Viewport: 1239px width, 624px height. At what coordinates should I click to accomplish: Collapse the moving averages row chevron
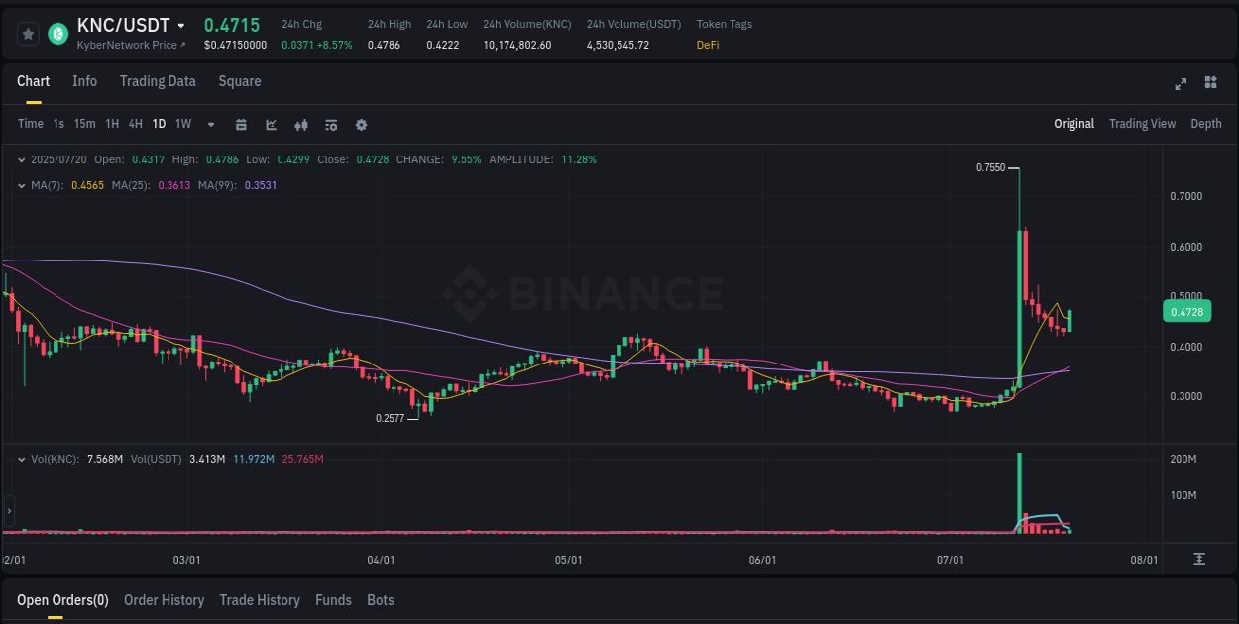click(x=22, y=185)
